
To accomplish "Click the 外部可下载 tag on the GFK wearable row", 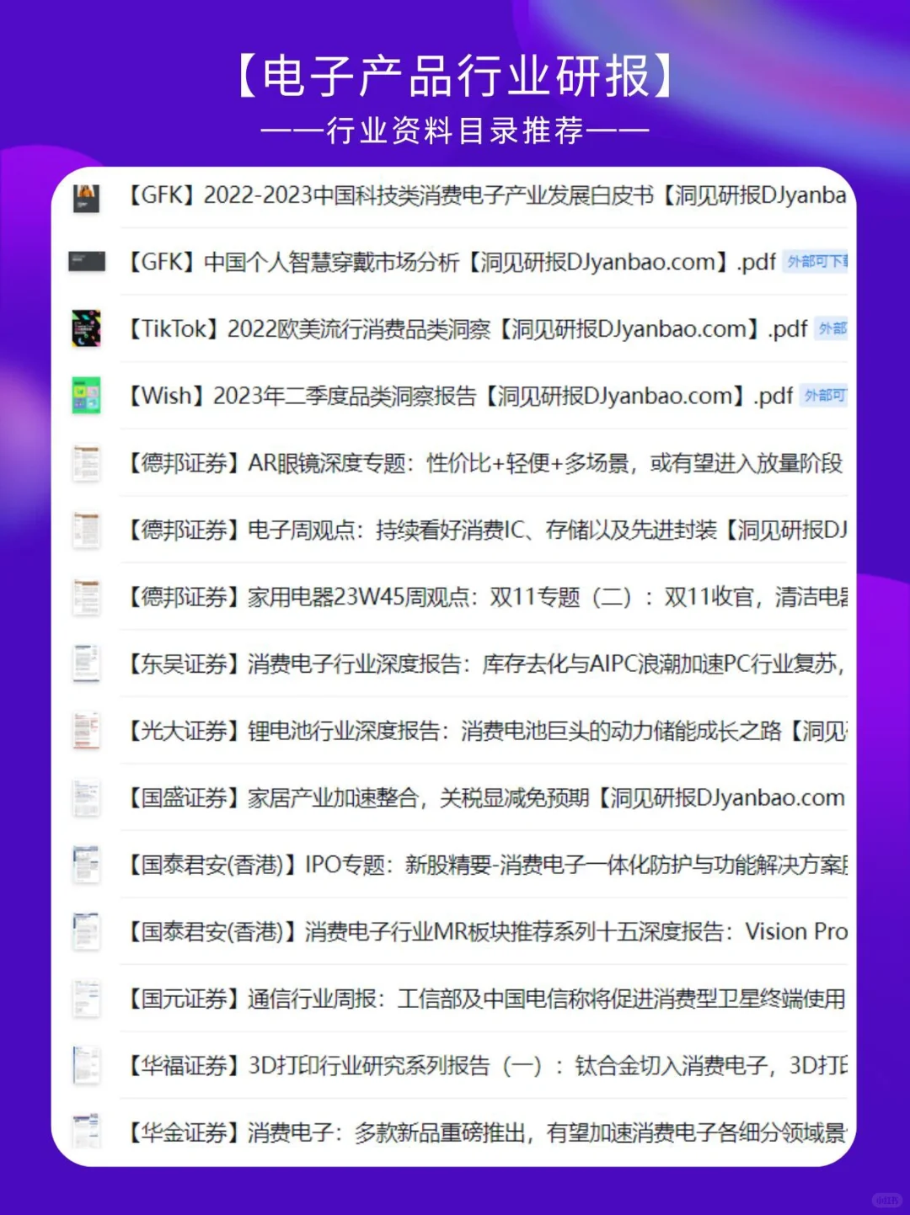I will click(815, 262).
